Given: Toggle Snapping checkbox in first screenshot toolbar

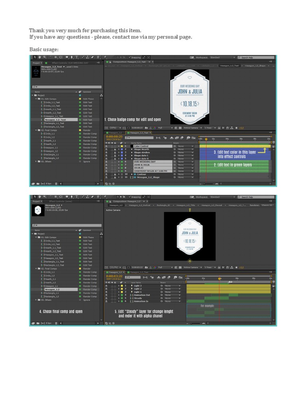Looking at the screenshot, I should [x=129, y=57].
